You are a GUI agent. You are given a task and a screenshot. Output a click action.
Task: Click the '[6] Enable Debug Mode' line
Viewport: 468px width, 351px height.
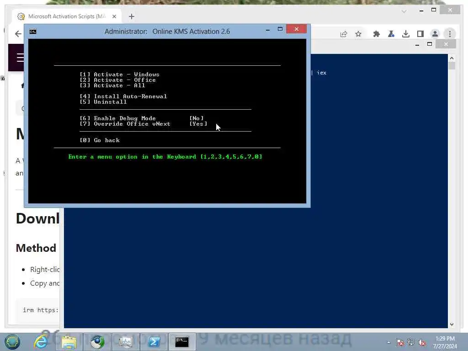(117, 118)
